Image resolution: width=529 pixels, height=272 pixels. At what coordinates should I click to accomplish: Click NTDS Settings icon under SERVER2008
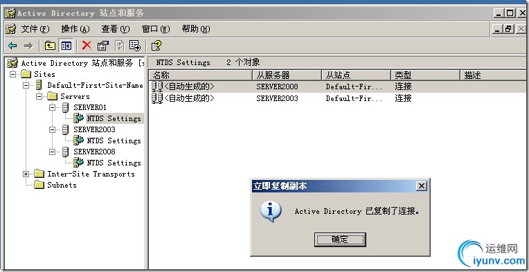[x=79, y=163]
